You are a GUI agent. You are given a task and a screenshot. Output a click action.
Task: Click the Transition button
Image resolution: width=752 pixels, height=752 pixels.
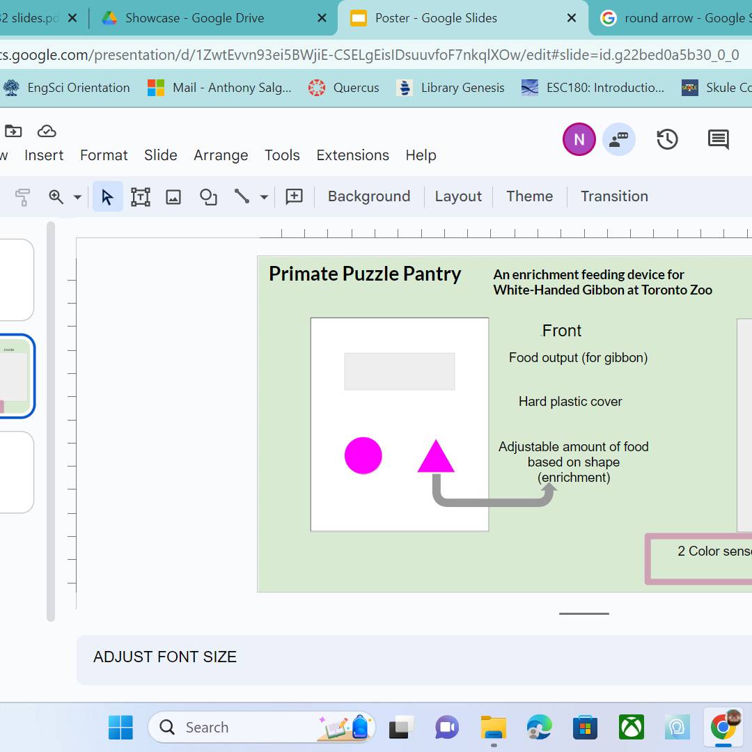click(614, 196)
